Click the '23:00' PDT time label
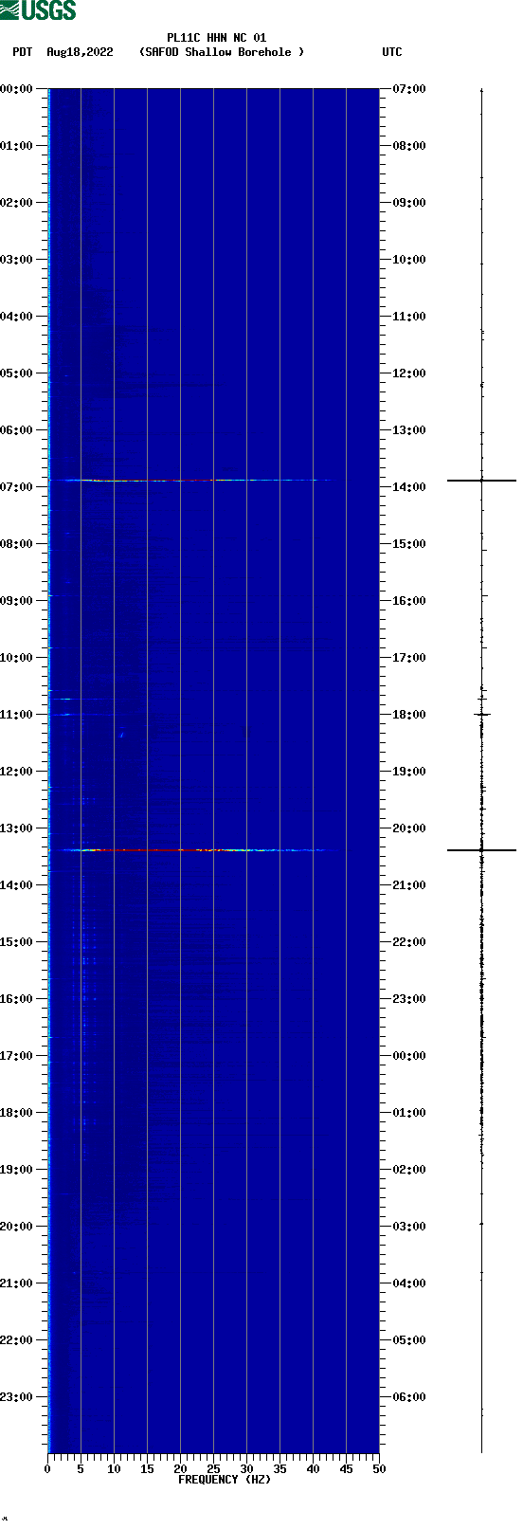The image size is (523, 1529). pos(16,1397)
